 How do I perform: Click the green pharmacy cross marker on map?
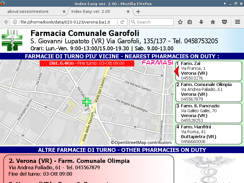[x=87, y=102]
